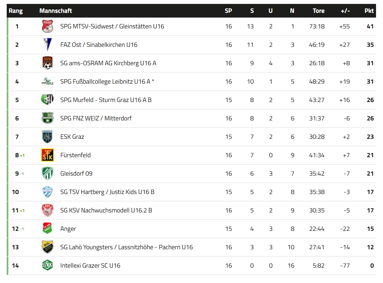This screenshot has width=383, height=283.
Task: Click the Grazer SC GSK green emblem
Action: pos(47,265)
